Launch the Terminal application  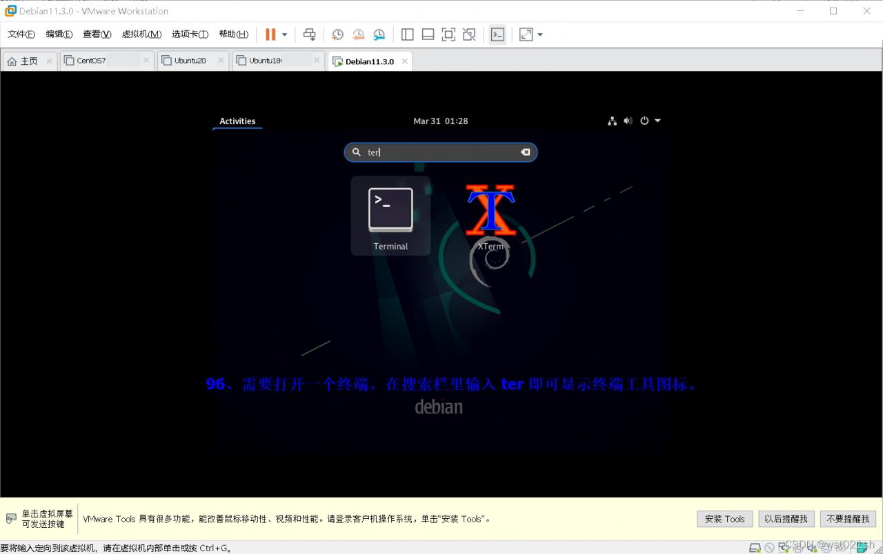[390, 216]
